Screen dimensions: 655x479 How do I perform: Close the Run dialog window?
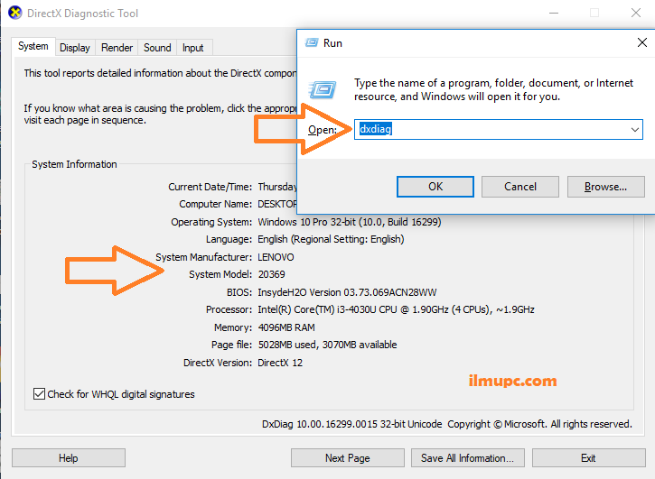click(x=641, y=42)
